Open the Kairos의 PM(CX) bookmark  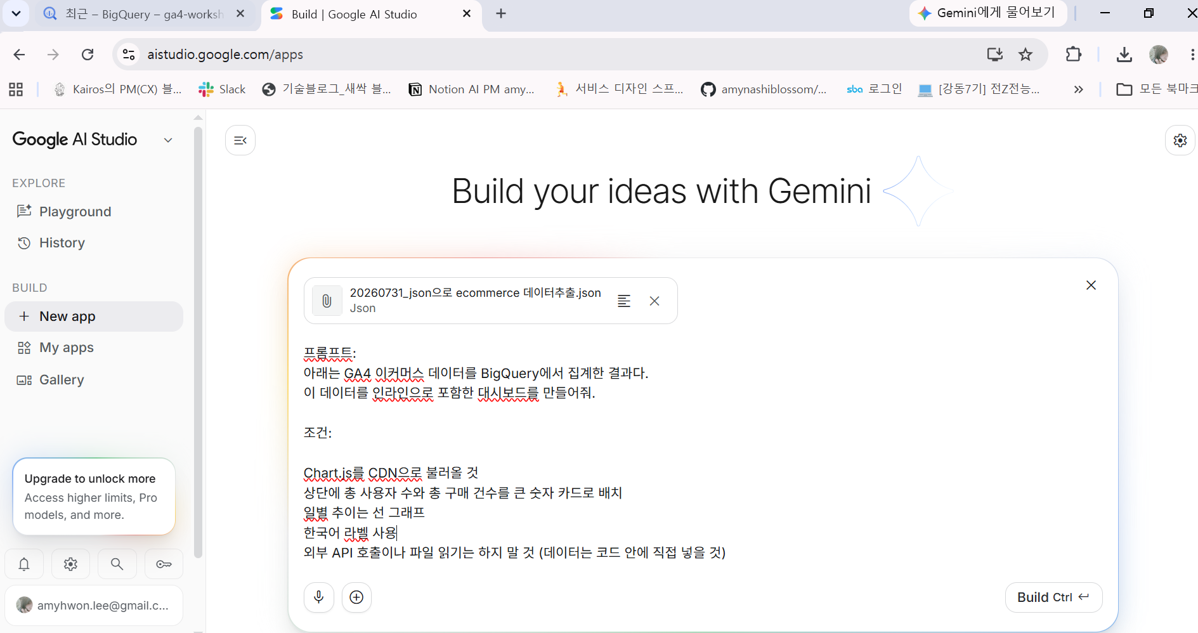pos(118,89)
